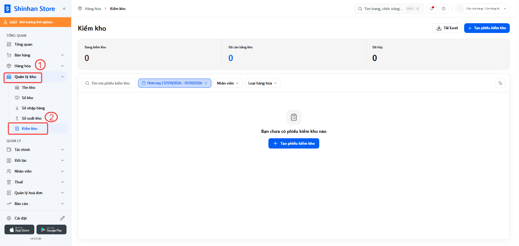
Task: Open Sổ xuất kho page
Action: click(39, 118)
